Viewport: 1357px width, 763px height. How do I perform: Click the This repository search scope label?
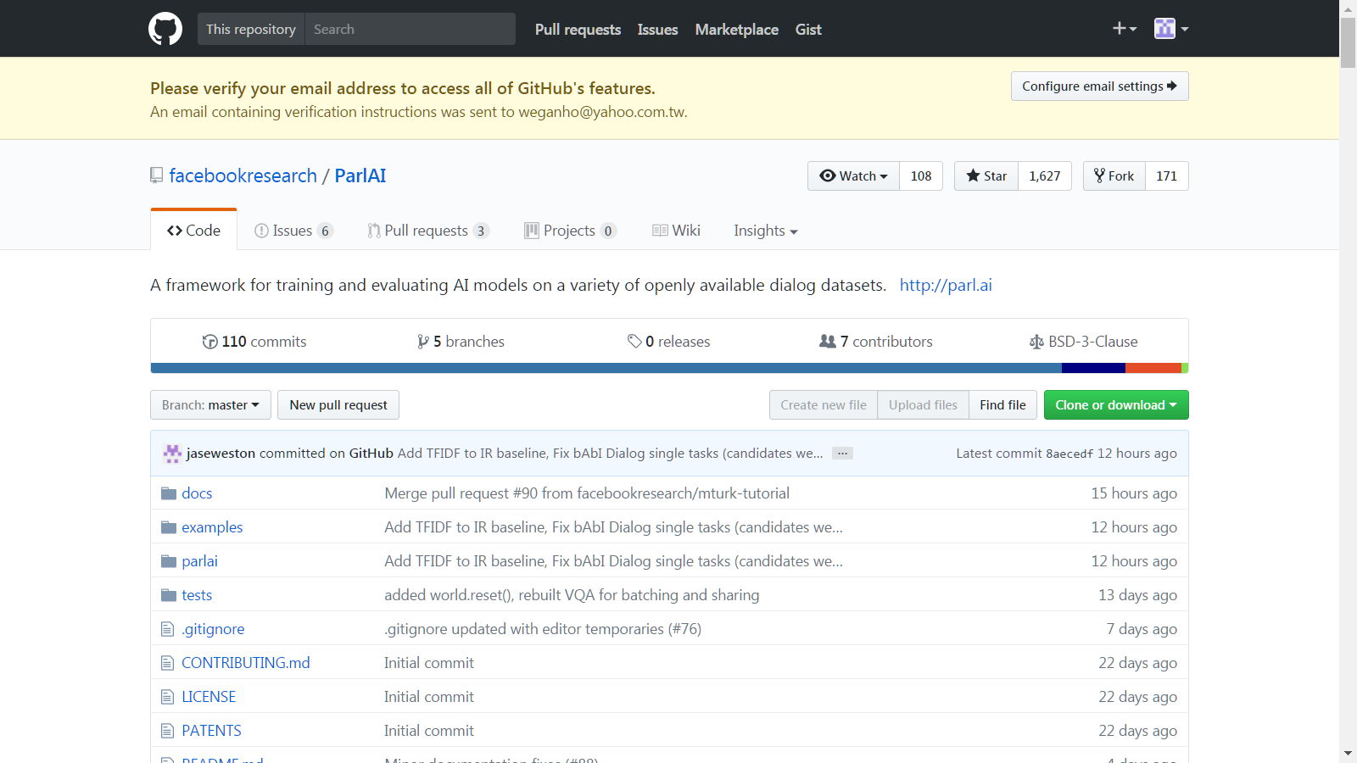[251, 29]
